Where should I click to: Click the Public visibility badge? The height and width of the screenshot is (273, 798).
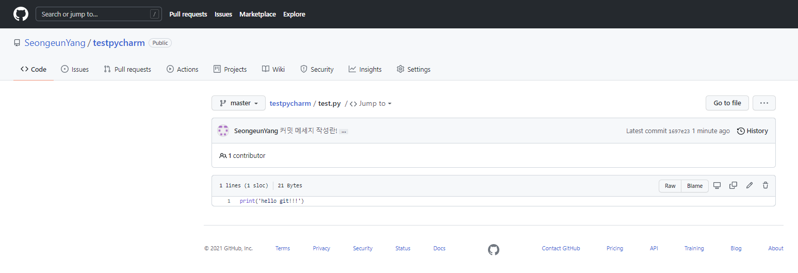[x=160, y=43]
